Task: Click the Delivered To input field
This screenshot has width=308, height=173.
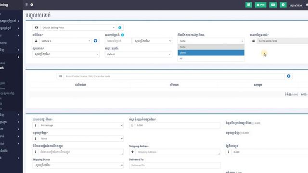Action: [x=175, y=165]
